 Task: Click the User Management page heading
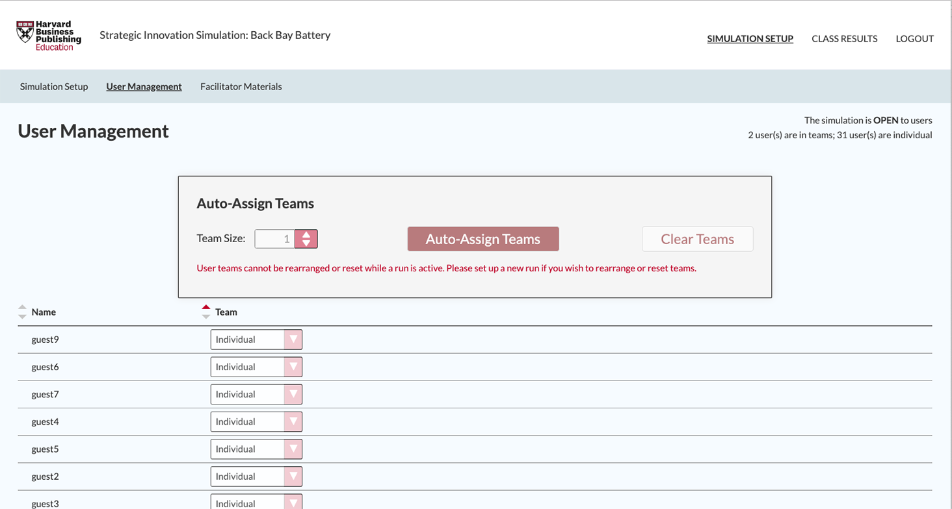pyautogui.click(x=93, y=131)
